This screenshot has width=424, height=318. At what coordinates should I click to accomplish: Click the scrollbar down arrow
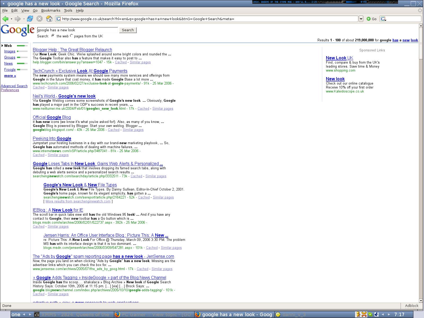(x=421, y=300)
